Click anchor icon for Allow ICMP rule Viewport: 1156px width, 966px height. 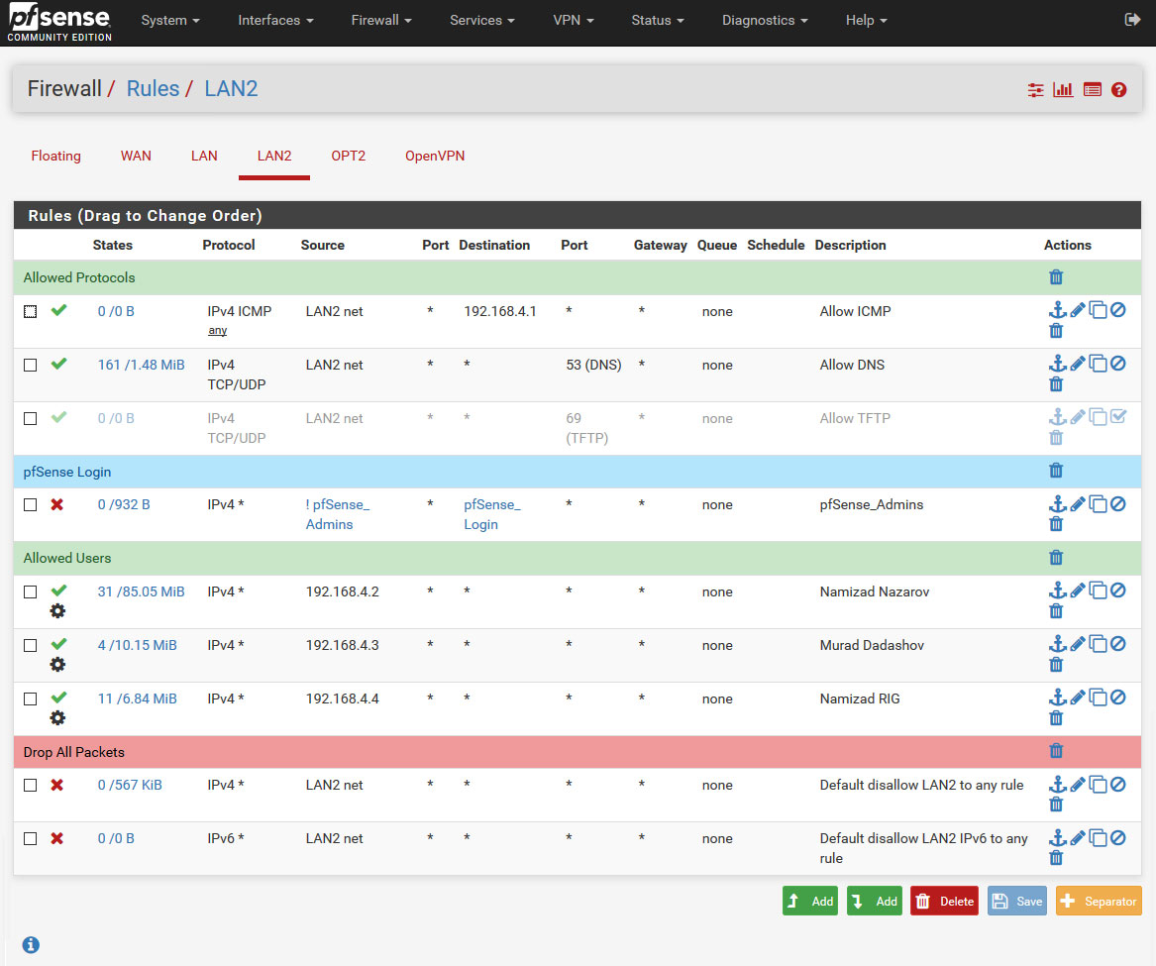click(1057, 310)
